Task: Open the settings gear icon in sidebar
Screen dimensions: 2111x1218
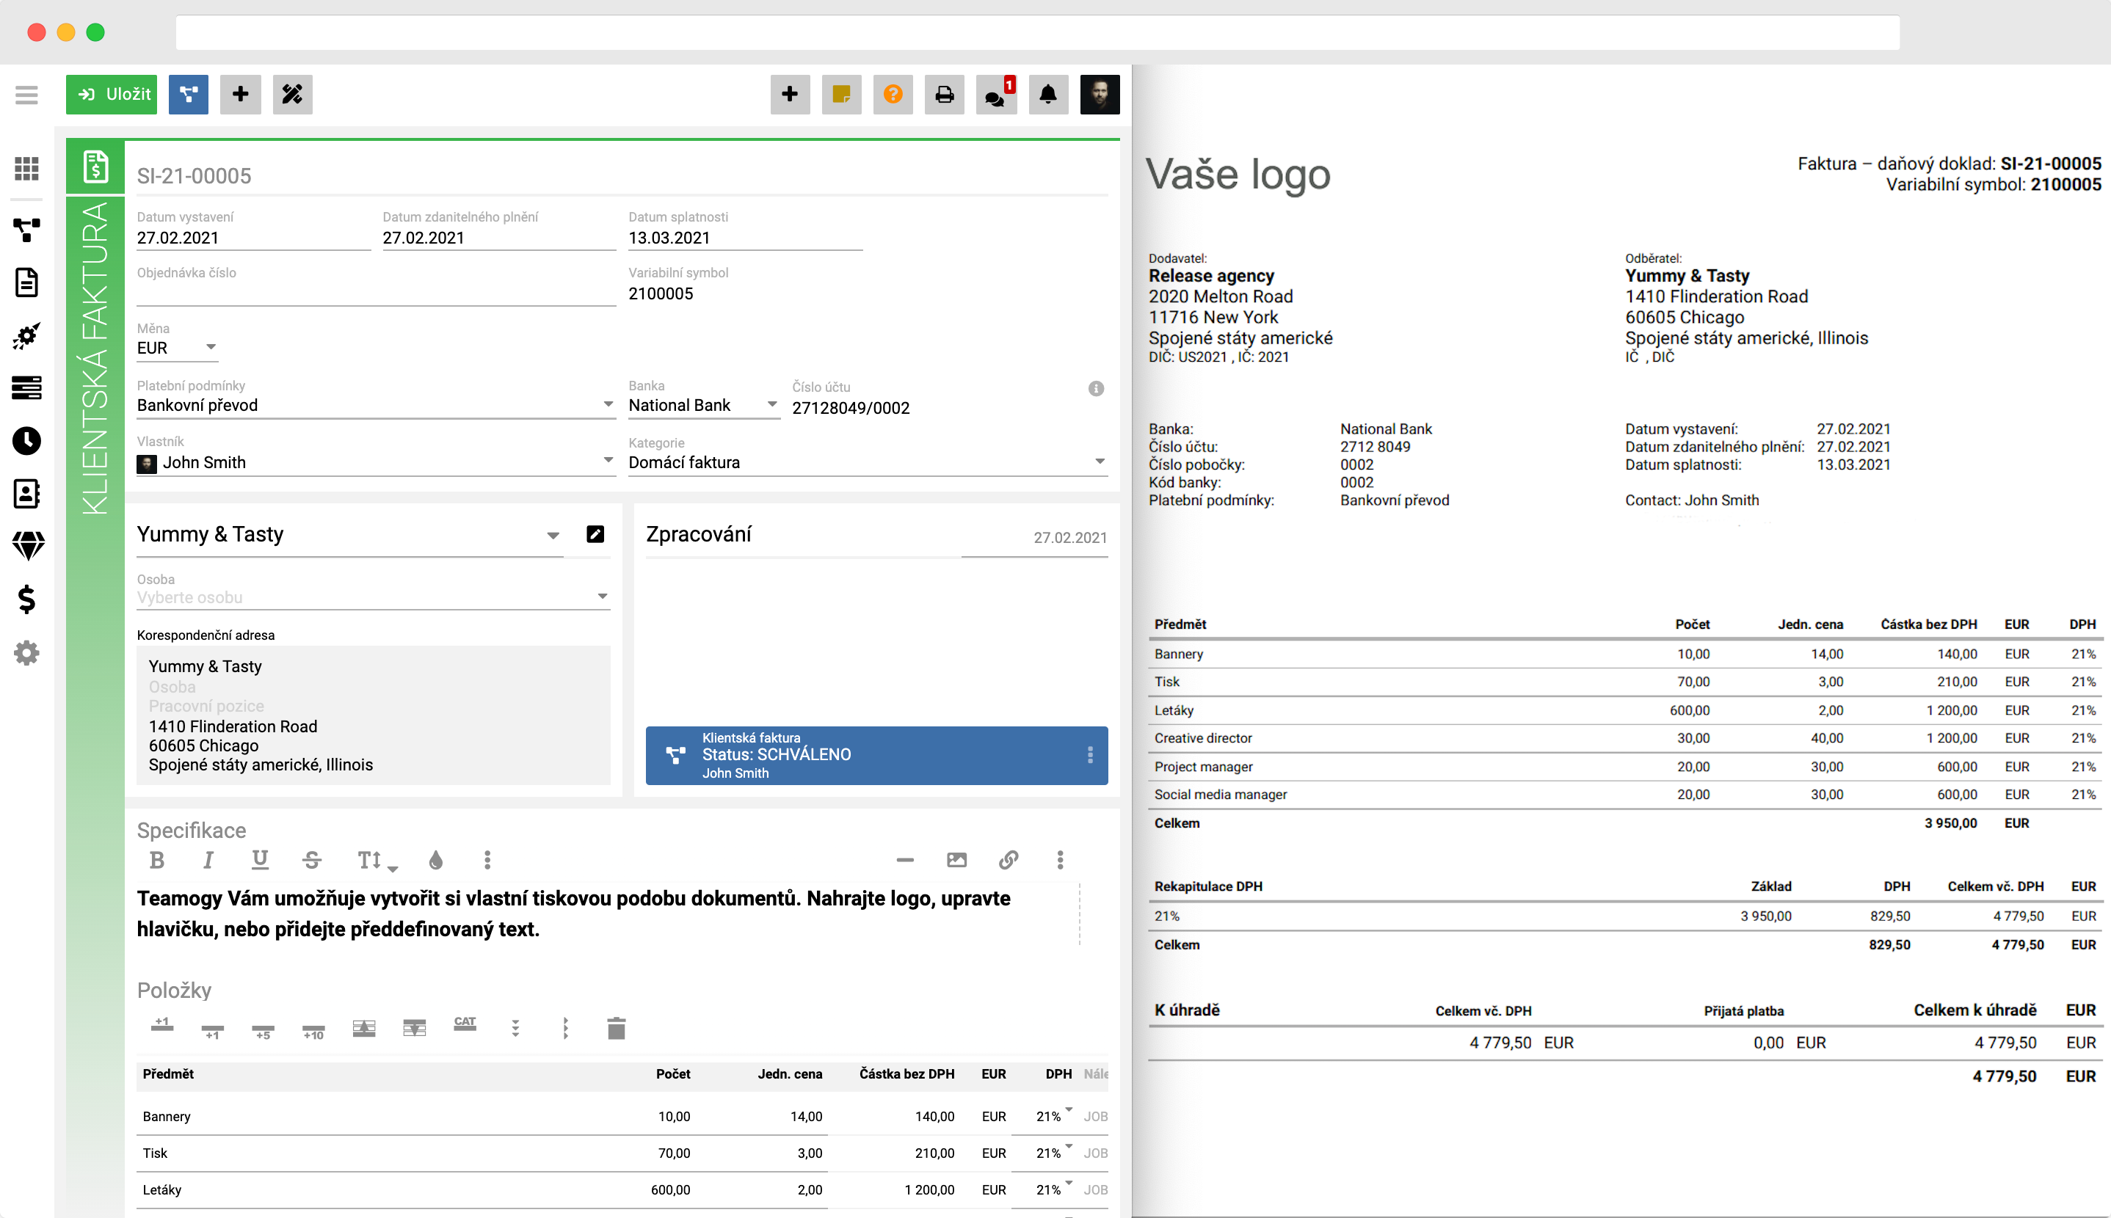Action: point(26,653)
